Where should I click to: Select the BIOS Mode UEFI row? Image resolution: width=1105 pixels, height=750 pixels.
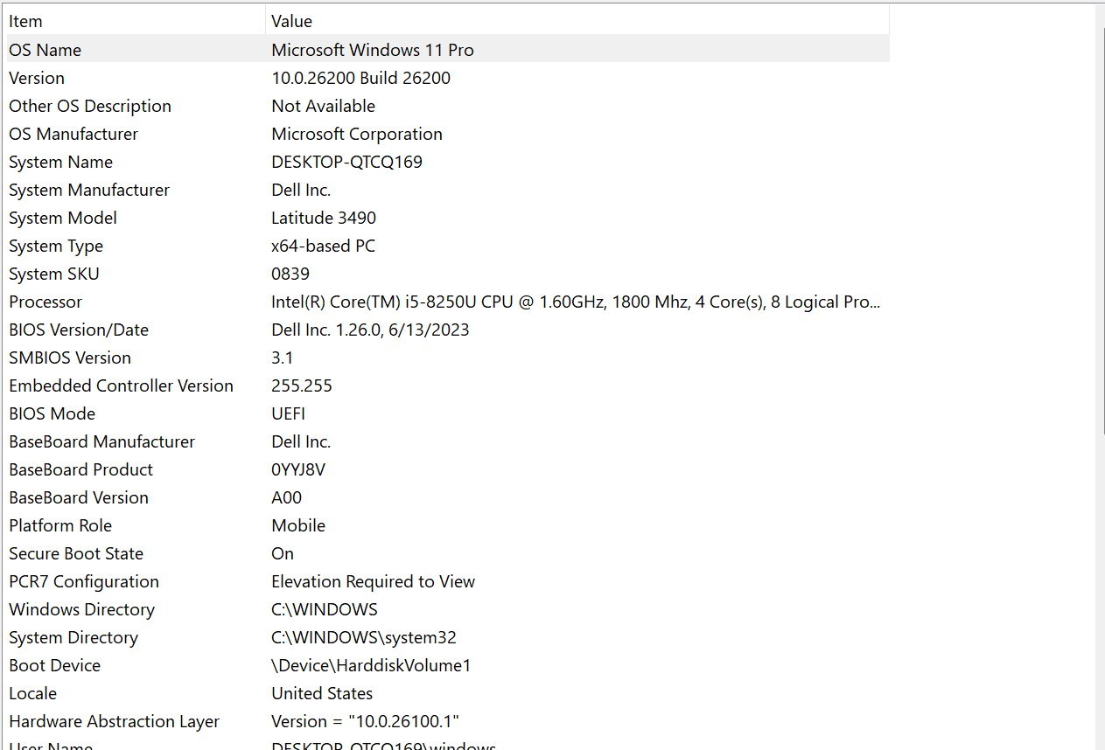coord(447,413)
